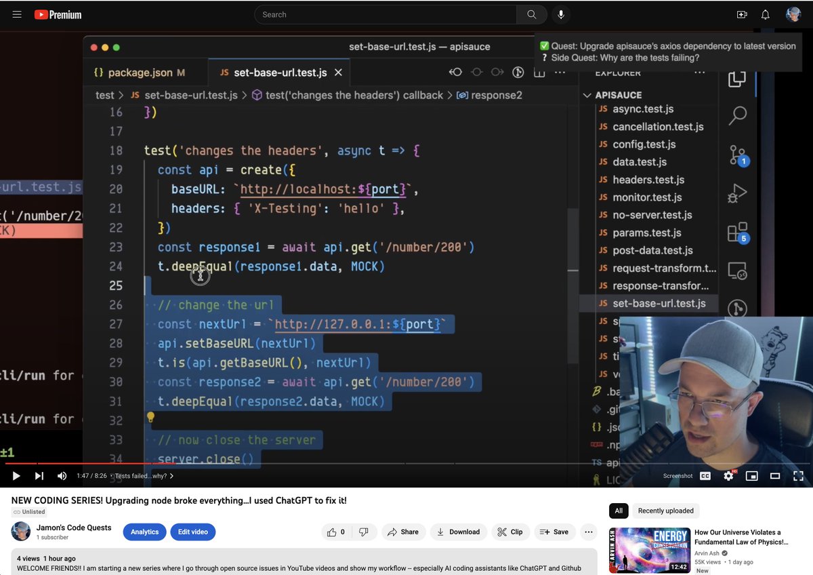Open VS Code Search activity icon in video
The image size is (813, 575).
click(738, 116)
